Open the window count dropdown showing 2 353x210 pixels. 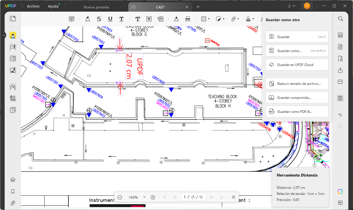(292, 6)
